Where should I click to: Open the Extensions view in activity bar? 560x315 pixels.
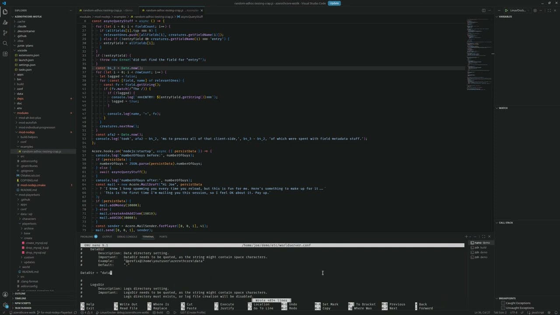(x=5, y=54)
